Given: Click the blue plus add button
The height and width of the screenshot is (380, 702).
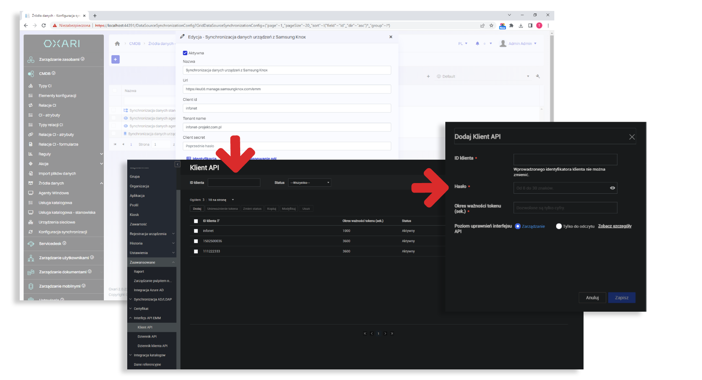Looking at the screenshot, I should [x=116, y=60].
